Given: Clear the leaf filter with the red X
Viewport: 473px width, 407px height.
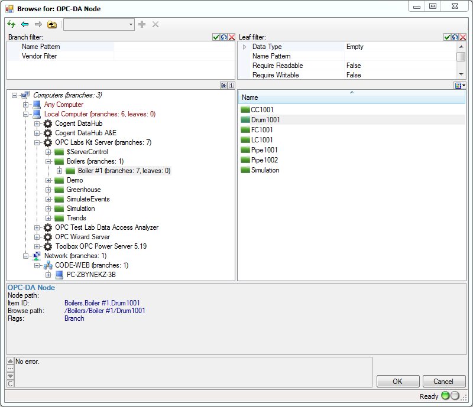Looking at the screenshot, I should point(463,37).
